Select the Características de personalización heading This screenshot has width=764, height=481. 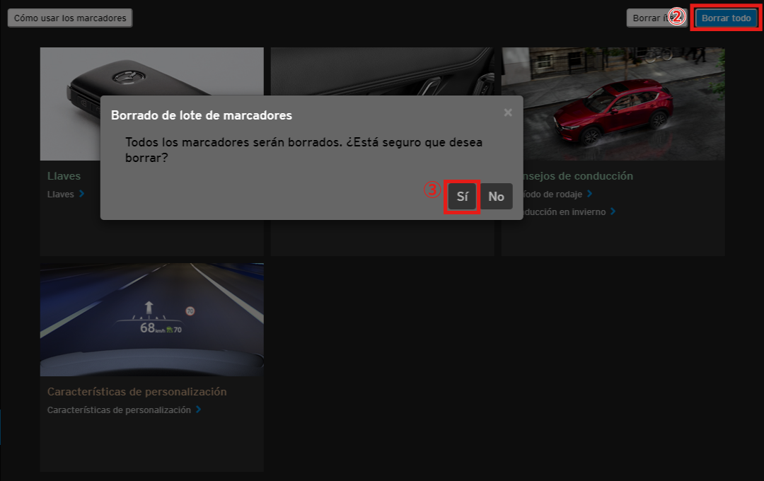click(137, 392)
